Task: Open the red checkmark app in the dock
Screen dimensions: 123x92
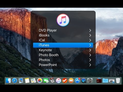Action: [x=65, y=80]
